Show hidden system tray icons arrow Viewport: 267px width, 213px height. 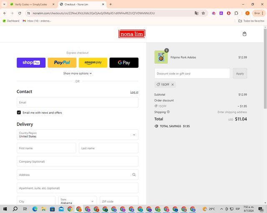222,209
